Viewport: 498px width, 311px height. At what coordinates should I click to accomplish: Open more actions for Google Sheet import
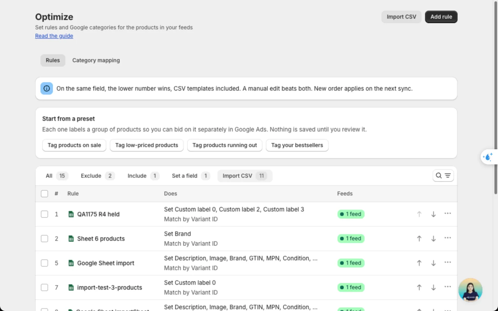point(448,262)
